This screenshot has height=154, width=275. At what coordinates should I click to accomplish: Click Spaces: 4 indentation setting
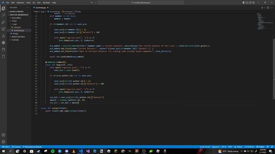216,147
